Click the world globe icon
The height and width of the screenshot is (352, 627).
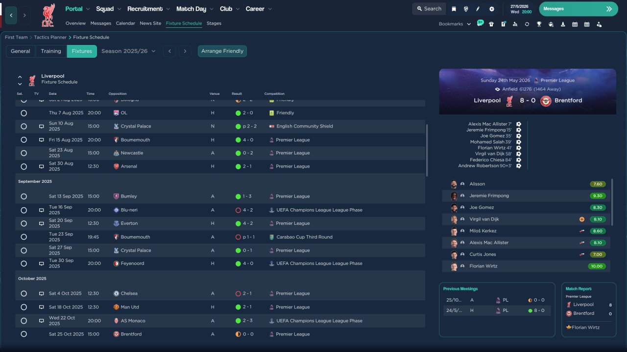point(466,9)
